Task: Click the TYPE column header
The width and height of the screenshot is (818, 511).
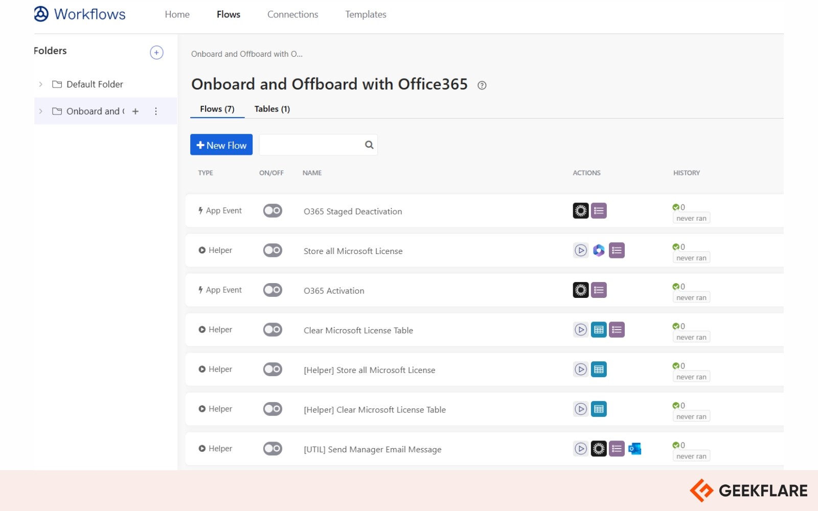Action: pyautogui.click(x=206, y=173)
